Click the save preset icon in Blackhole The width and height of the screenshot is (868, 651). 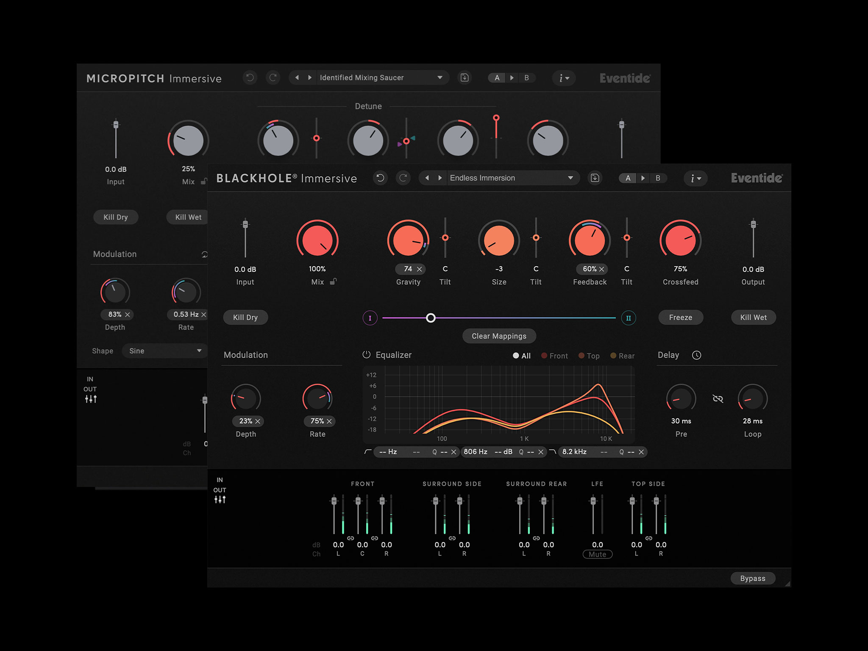[595, 178]
